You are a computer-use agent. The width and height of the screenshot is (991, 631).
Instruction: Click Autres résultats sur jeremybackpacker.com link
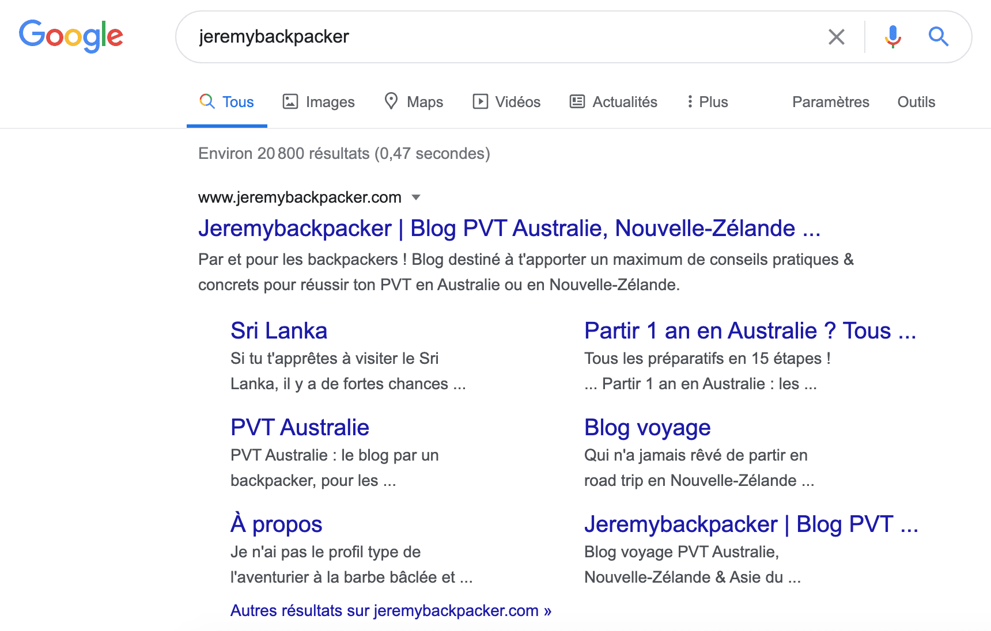coord(391,611)
